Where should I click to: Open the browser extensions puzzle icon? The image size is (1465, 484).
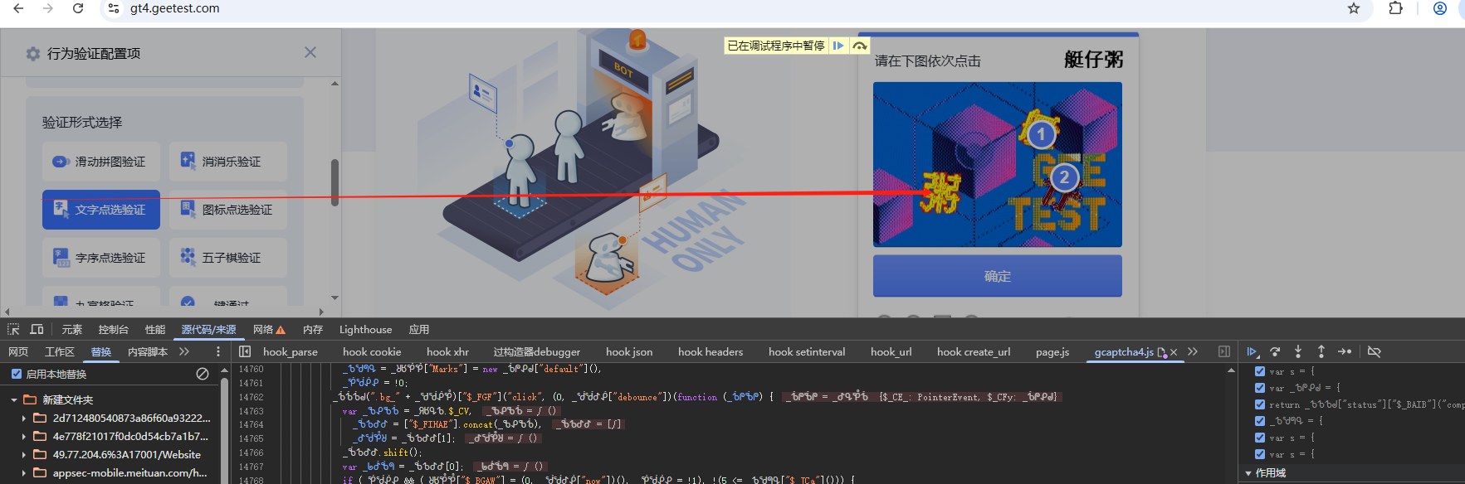tap(1396, 8)
